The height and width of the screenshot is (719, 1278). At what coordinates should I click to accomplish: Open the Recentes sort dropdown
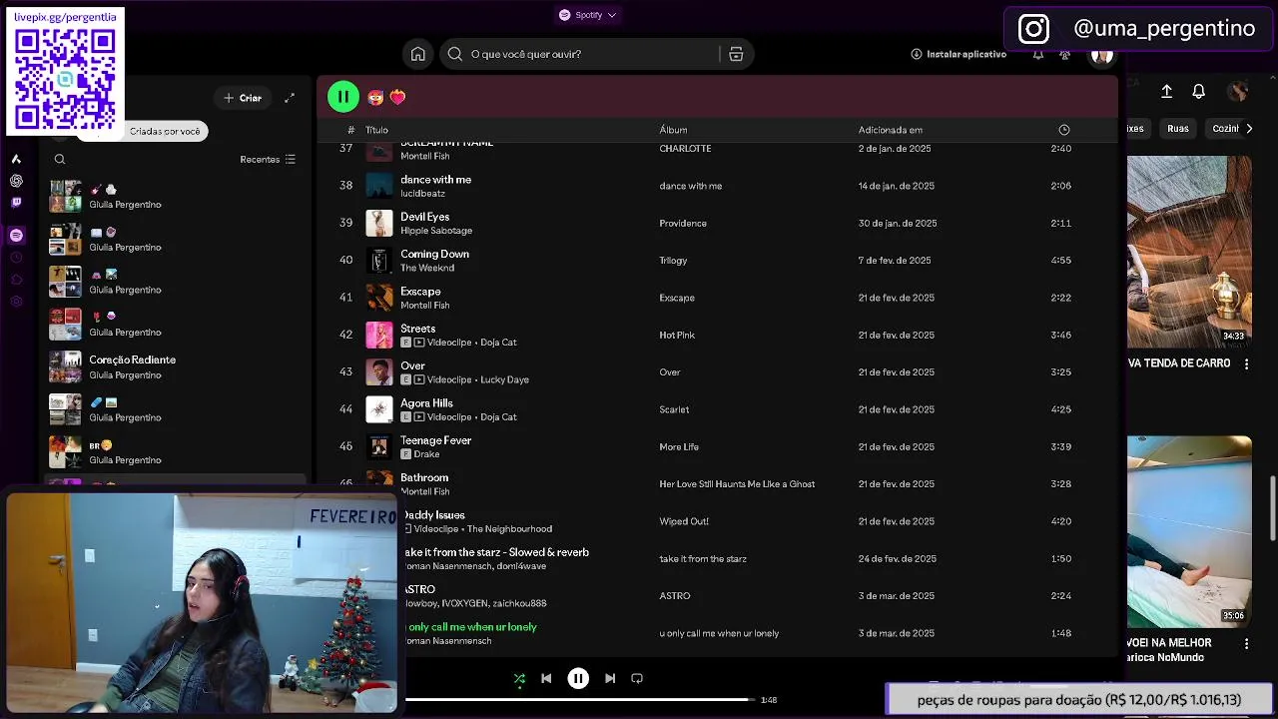(268, 160)
